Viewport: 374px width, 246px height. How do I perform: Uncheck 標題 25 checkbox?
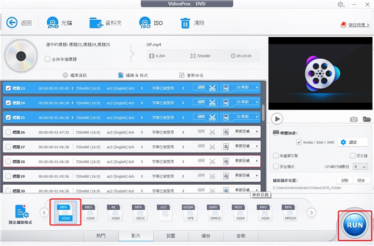coord(8,117)
